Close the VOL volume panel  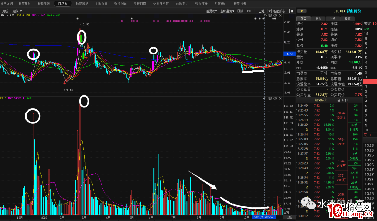pos(280,98)
